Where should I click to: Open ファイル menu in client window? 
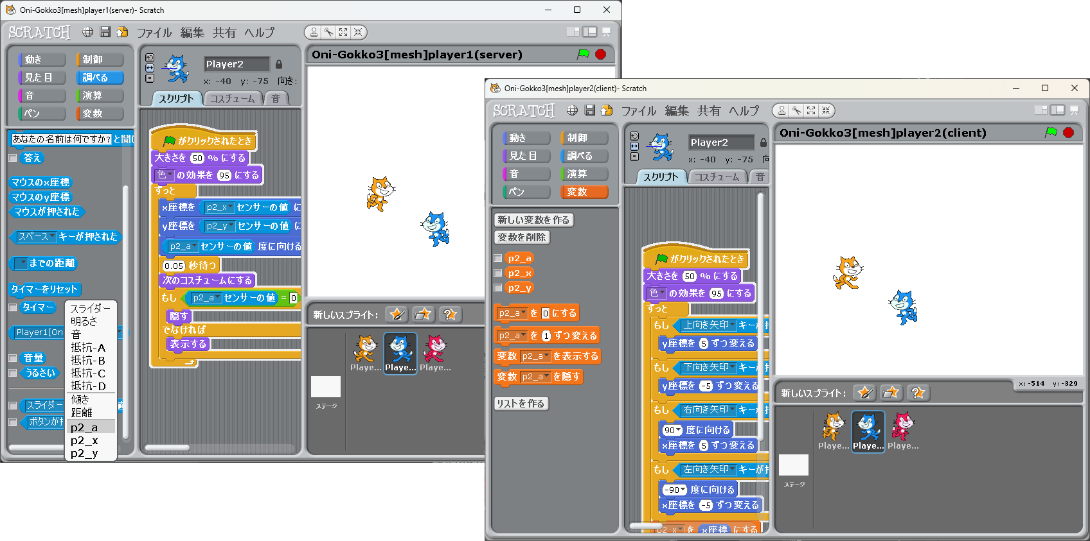(639, 111)
